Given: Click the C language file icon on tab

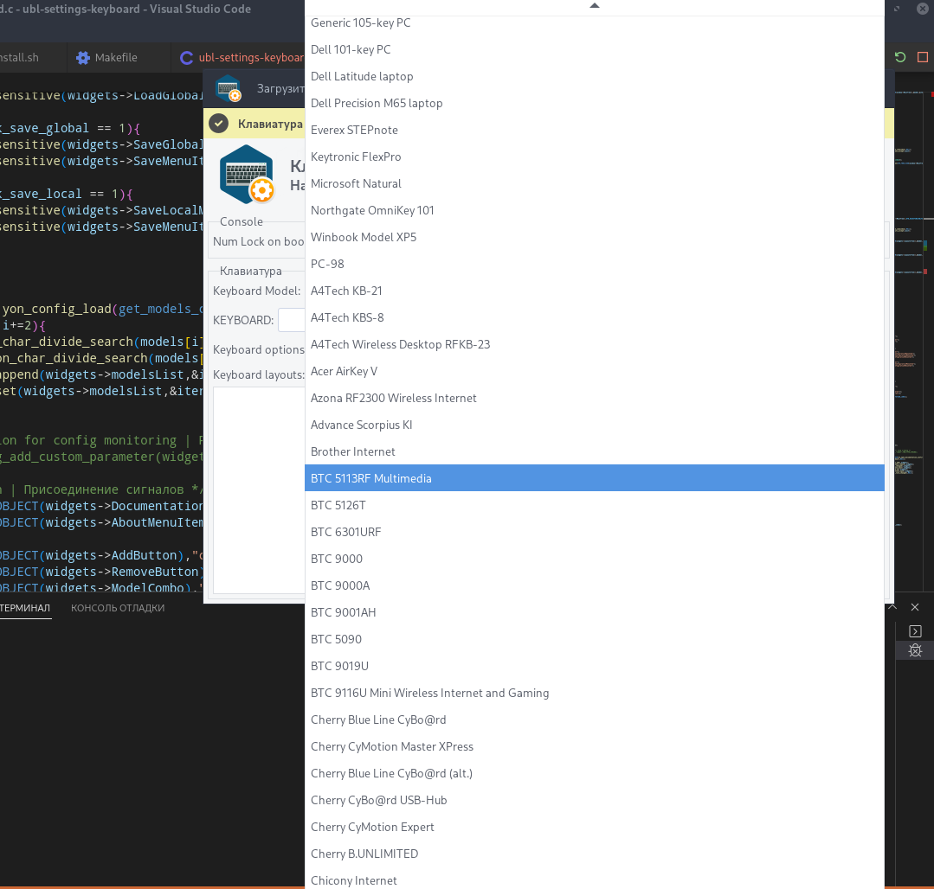Looking at the screenshot, I should pyautogui.click(x=186, y=58).
